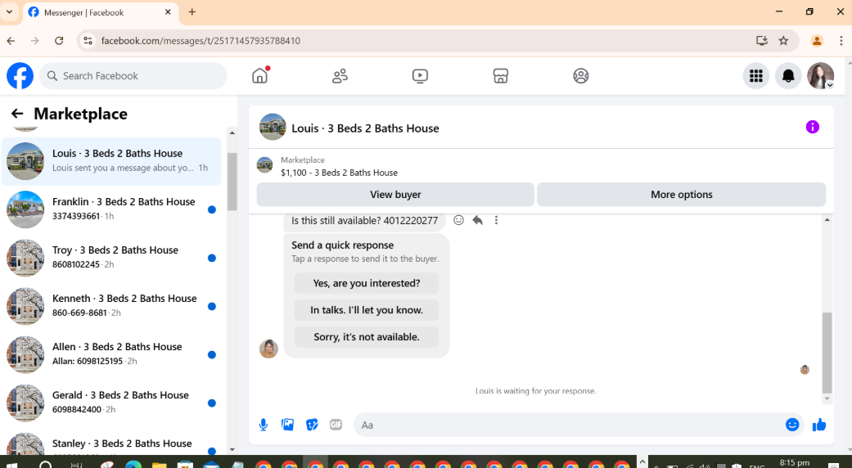Click conversation scrollbar up arrow
The width and height of the screenshot is (852, 468).
[x=827, y=219]
